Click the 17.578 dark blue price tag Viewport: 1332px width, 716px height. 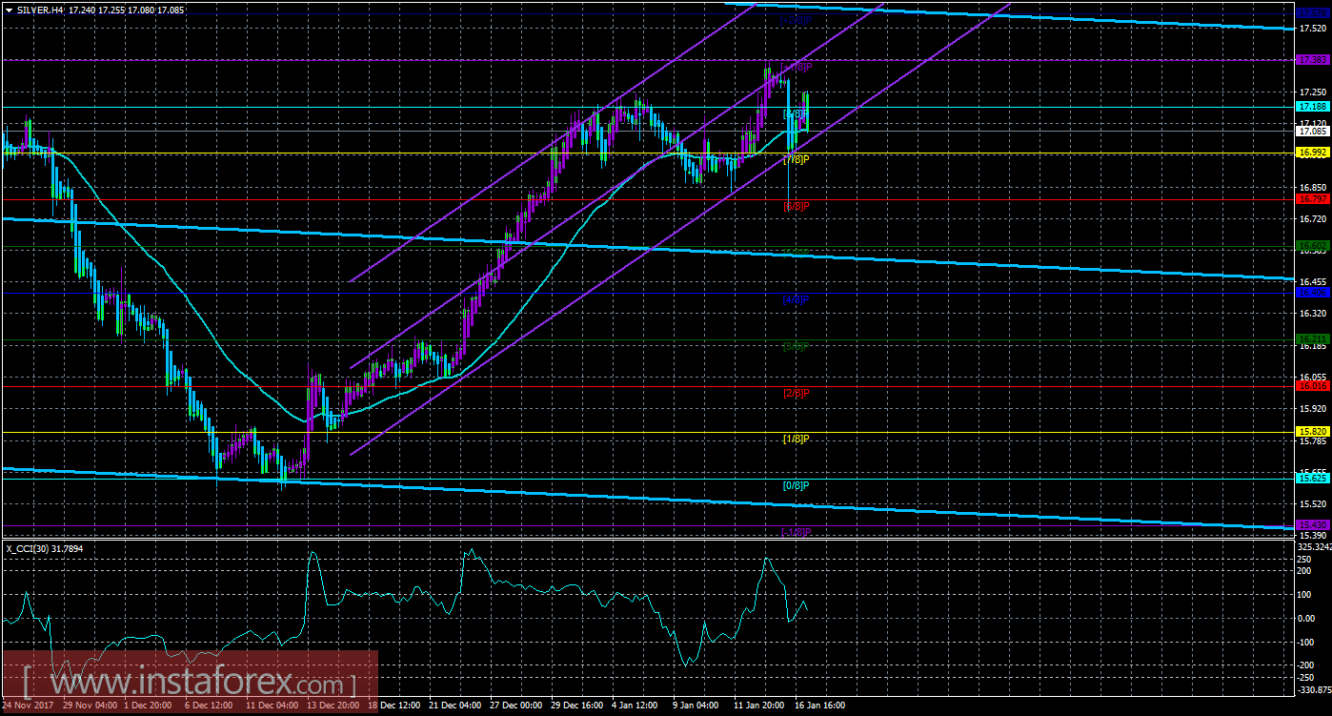point(1313,13)
